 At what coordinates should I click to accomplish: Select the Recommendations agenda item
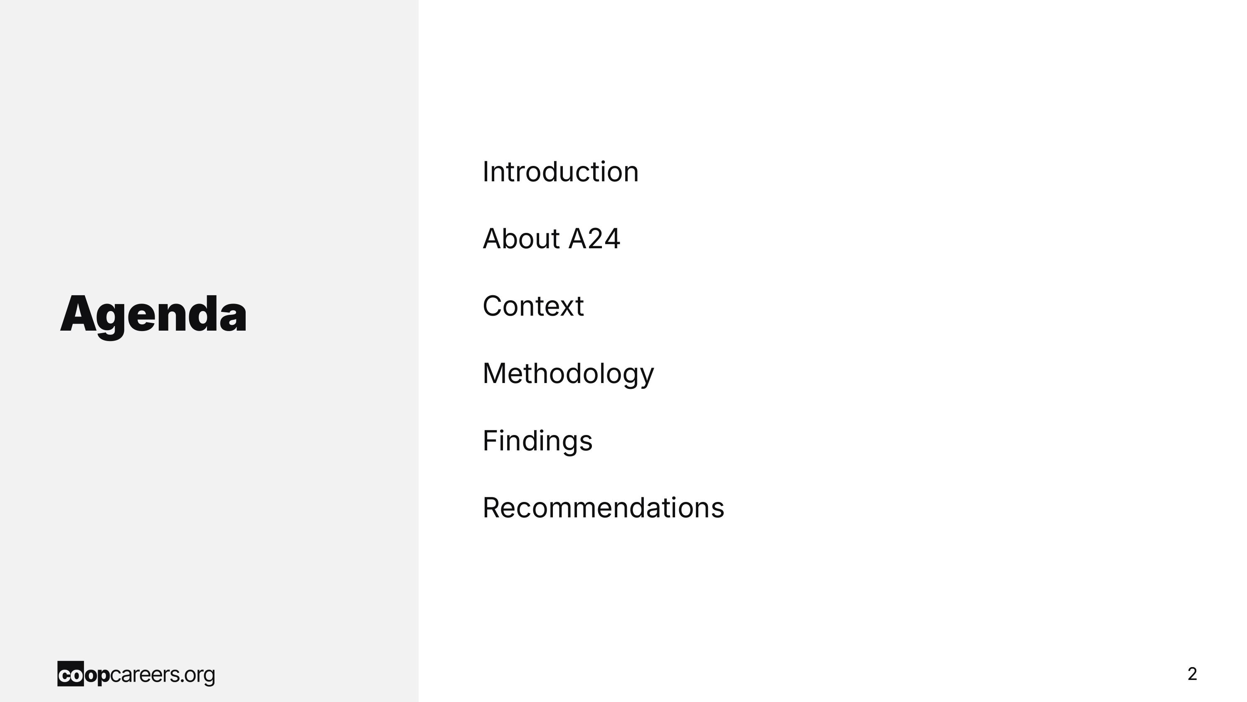(x=604, y=508)
